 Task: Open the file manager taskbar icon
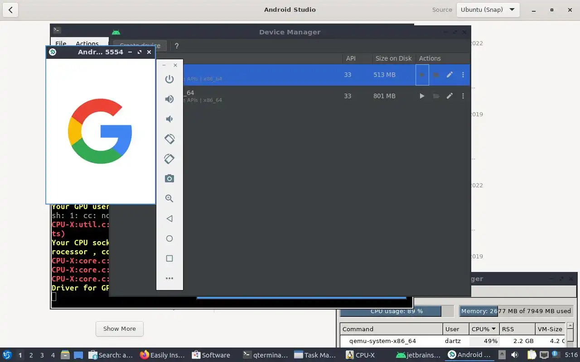[x=65, y=355]
